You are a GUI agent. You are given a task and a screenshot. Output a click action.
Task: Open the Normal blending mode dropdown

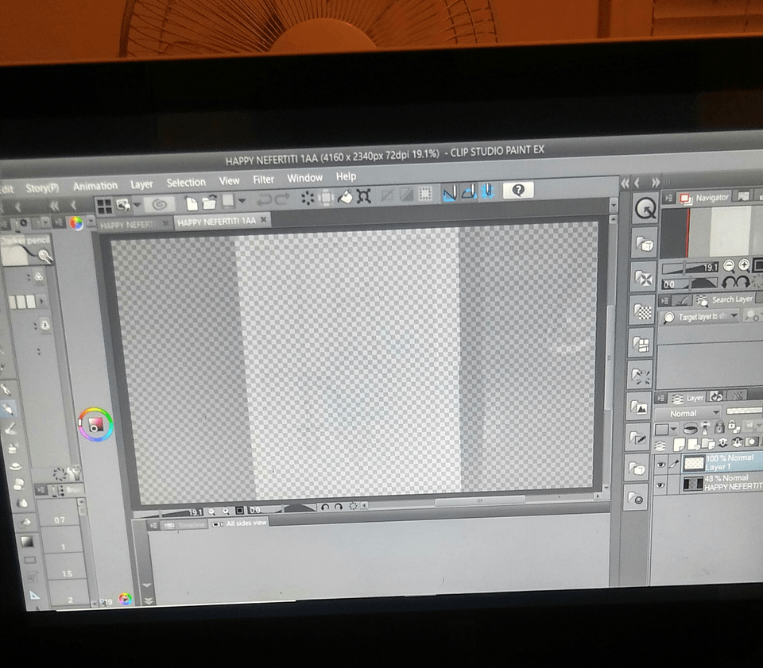click(x=687, y=413)
